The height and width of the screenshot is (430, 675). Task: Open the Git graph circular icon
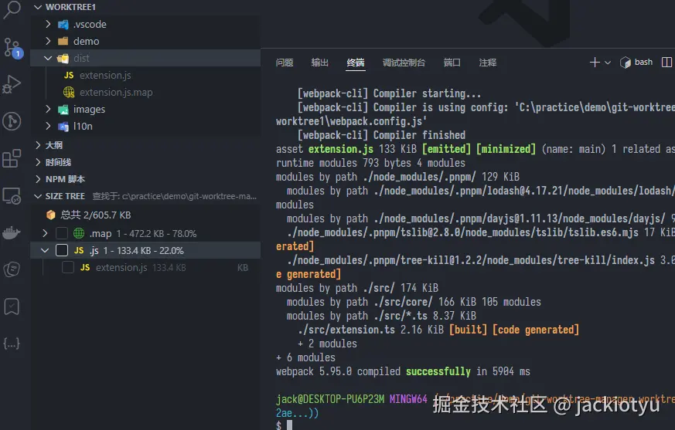[x=12, y=121]
